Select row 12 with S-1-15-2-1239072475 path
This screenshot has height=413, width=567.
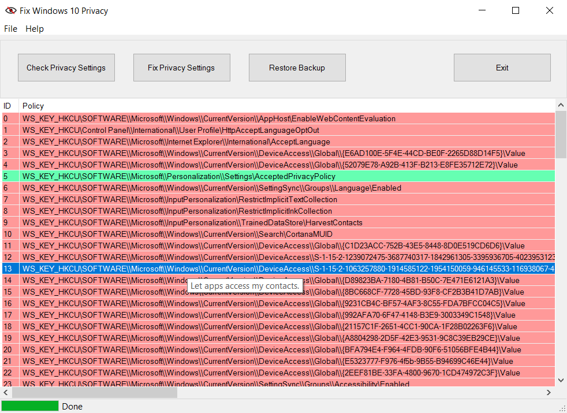(278, 257)
